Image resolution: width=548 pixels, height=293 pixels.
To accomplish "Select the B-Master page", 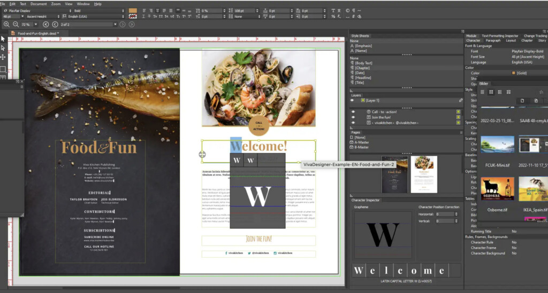I will click(361, 147).
